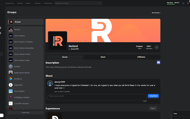190x119 pixels.
Task: Switch to the About tab
Action: click(65, 57)
